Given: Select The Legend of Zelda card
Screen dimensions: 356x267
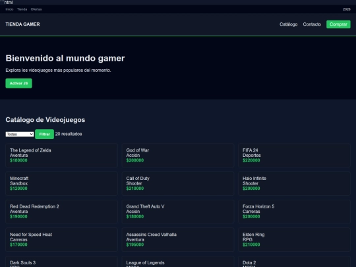Looking at the screenshot, I should 61,156.
